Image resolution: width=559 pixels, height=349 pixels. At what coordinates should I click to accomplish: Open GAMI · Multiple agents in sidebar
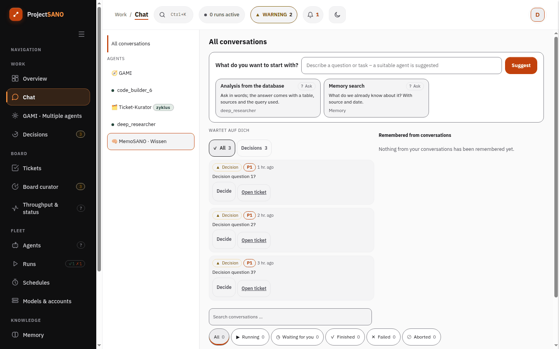pos(48,116)
